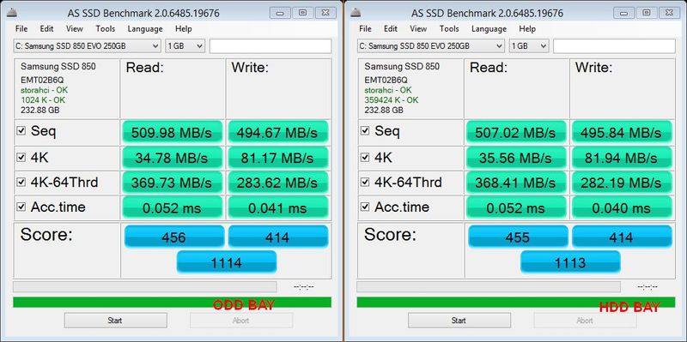Click access time write value 0.040 ms
687x342 pixels.
[622, 207]
